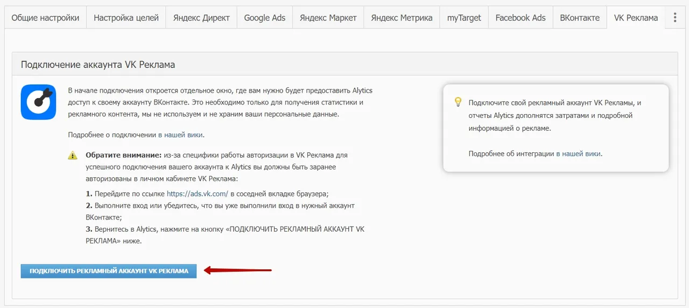
Task: Open 'в нашей вики' link about интеграции
Action: 579,153
